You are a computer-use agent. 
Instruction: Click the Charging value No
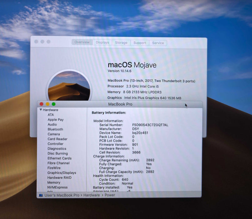[148, 168]
